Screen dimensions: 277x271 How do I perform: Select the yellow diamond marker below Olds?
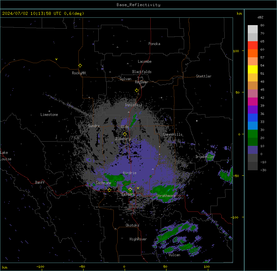[125, 134]
